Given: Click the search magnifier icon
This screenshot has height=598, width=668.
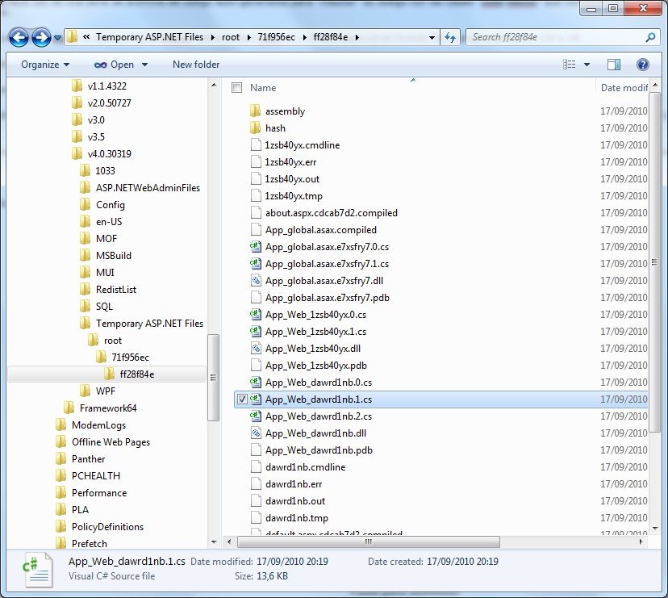Looking at the screenshot, I should point(650,37).
